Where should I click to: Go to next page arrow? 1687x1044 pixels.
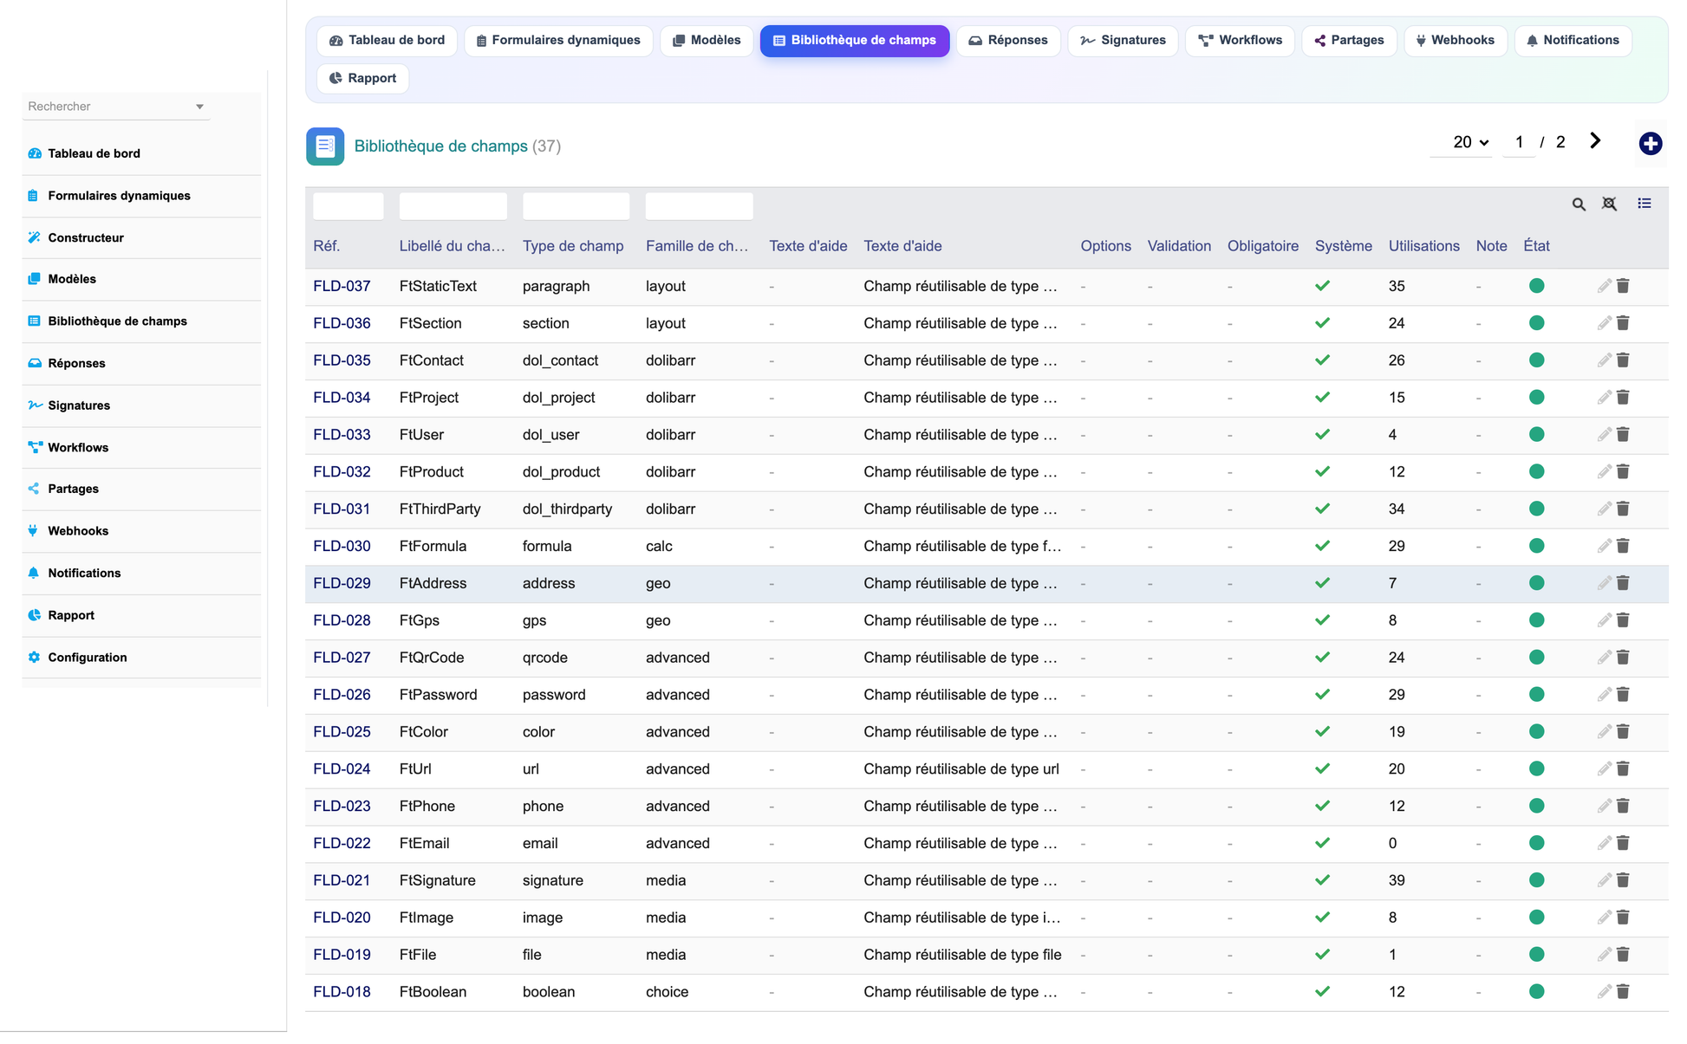(x=1595, y=141)
